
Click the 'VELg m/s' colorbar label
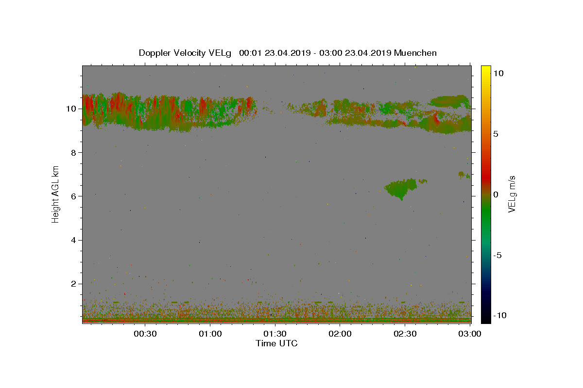point(512,194)
